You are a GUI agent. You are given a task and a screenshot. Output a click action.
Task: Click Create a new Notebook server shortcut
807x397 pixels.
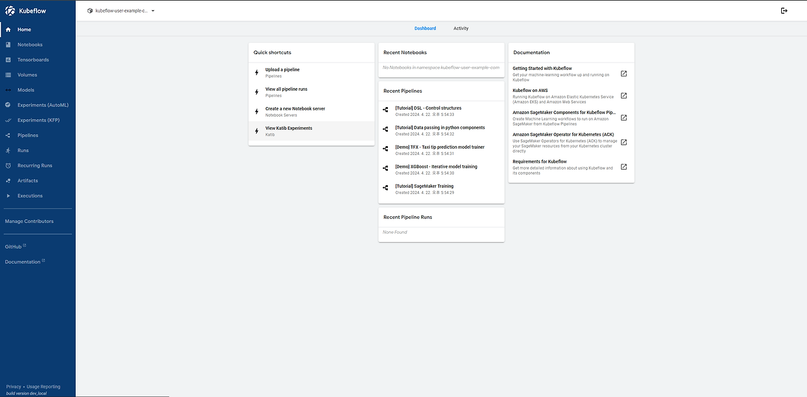point(311,112)
